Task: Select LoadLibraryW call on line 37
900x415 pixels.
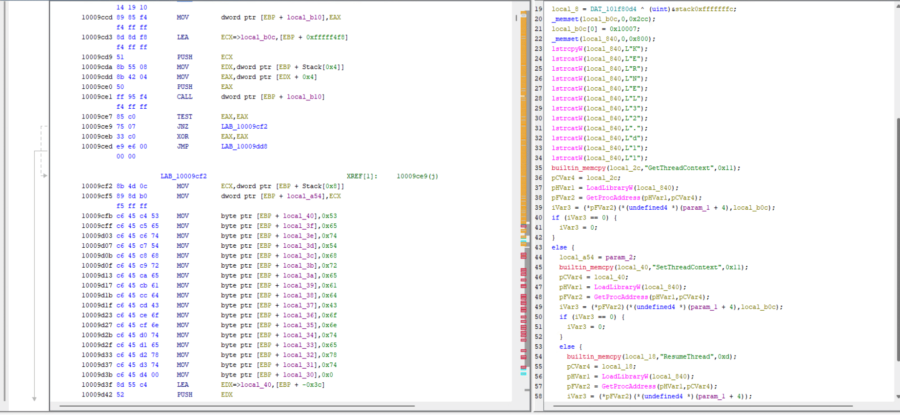Action: point(609,188)
